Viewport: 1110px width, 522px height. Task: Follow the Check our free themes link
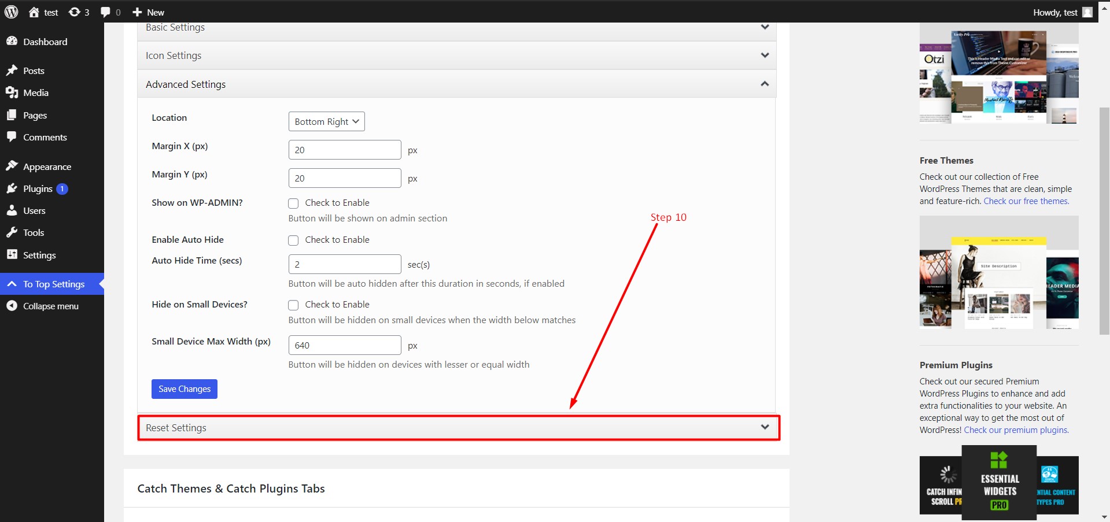[x=1026, y=201]
